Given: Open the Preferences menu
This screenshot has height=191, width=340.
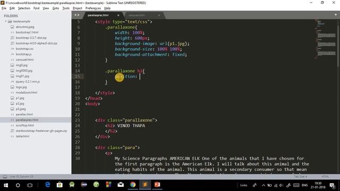Looking at the screenshot, I should pos(93,8).
